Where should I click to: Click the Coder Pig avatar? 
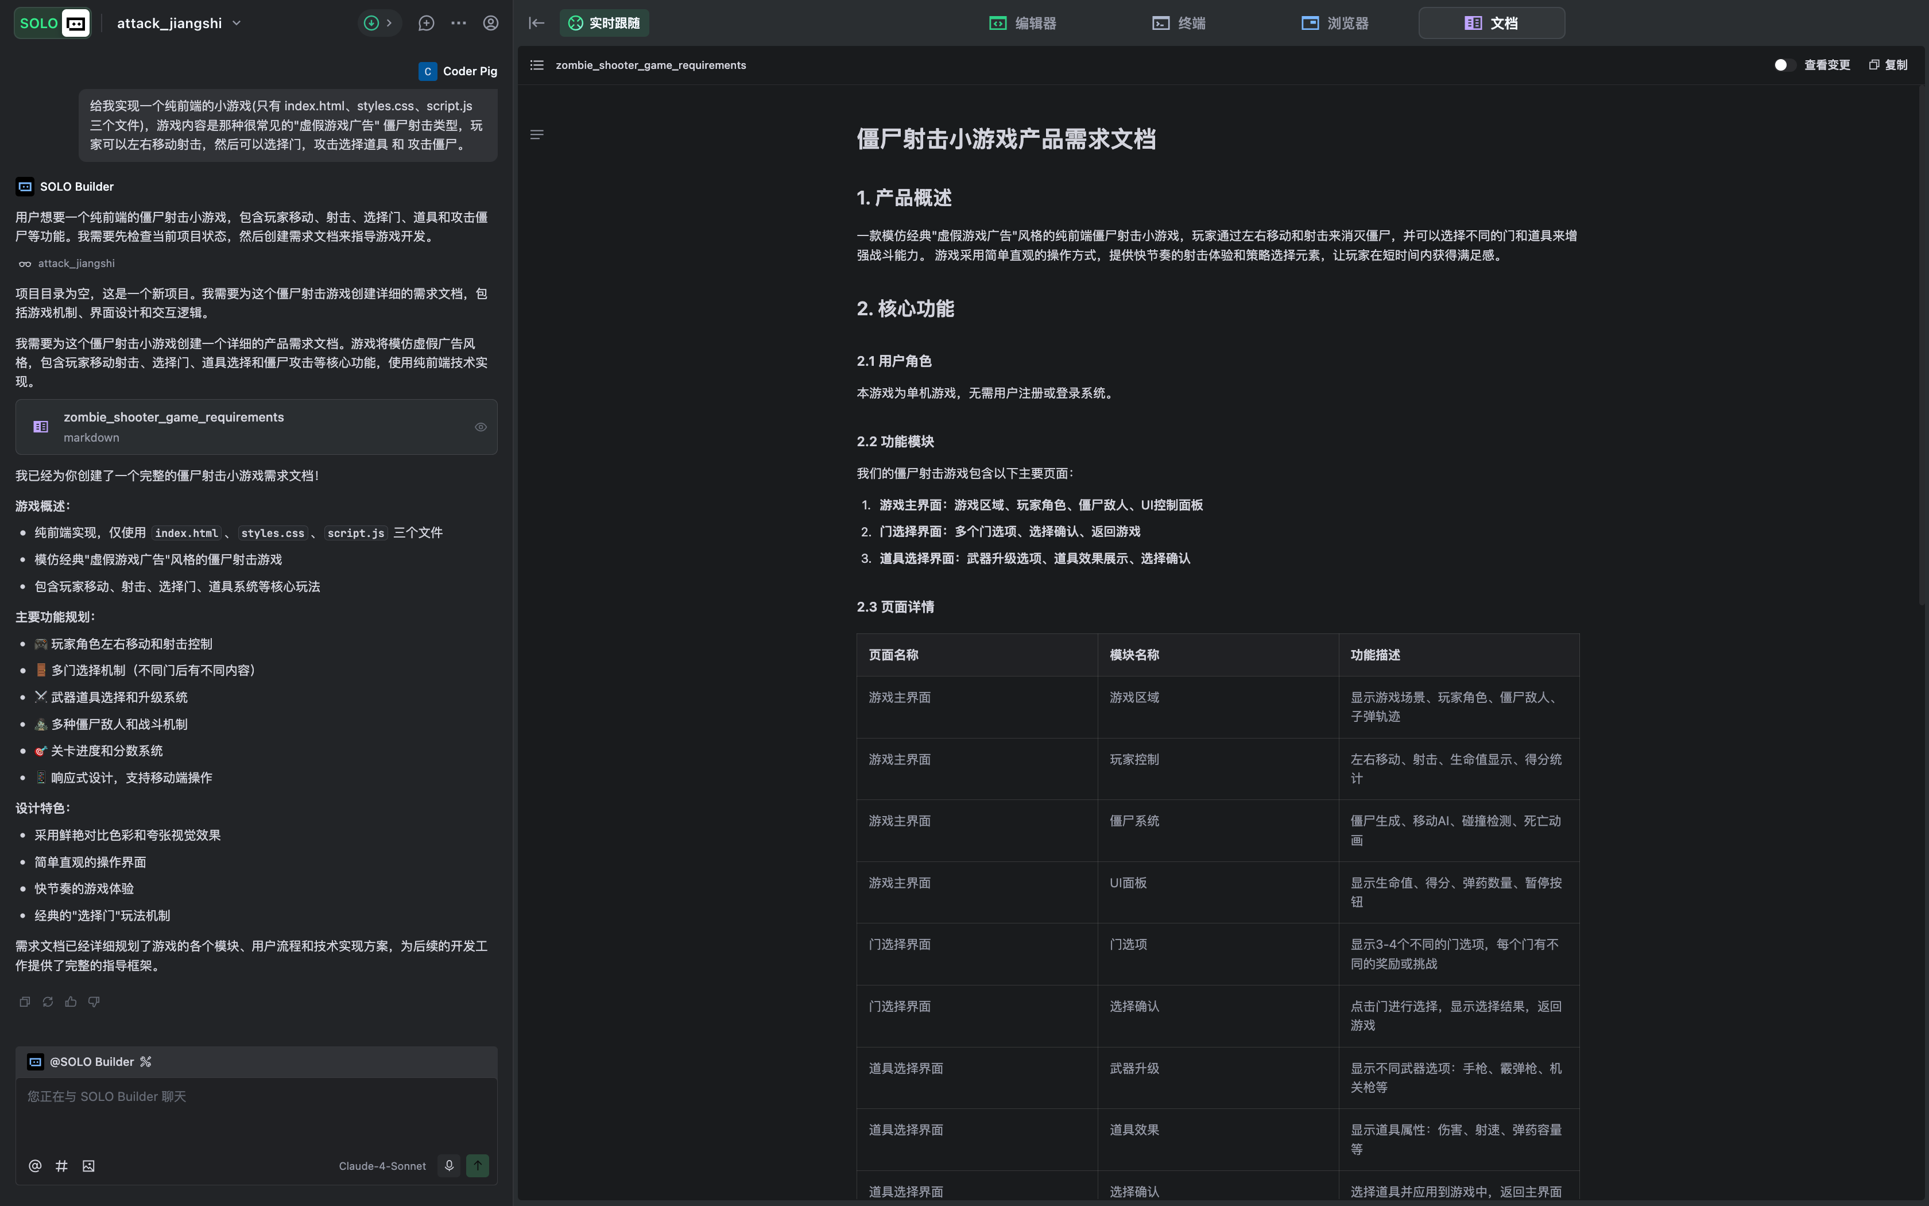click(x=427, y=72)
